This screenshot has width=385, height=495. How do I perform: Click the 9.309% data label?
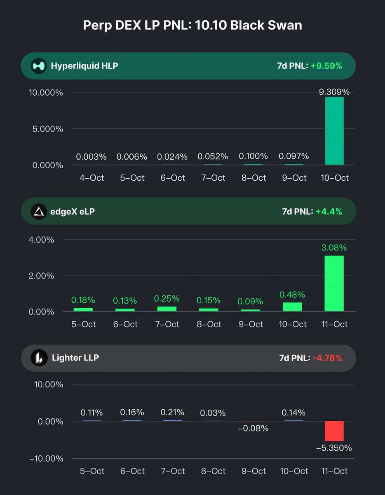pos(334,92)
